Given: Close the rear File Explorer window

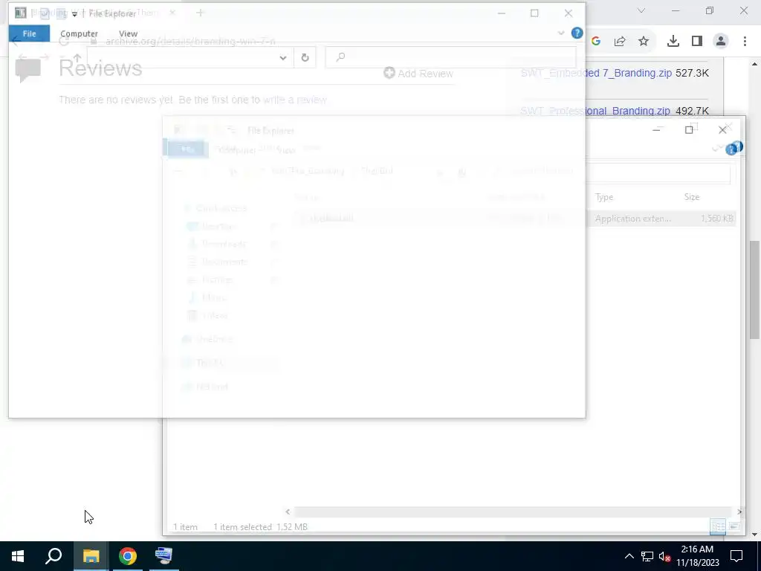Looking at the screenshot, I should point(722,129).
